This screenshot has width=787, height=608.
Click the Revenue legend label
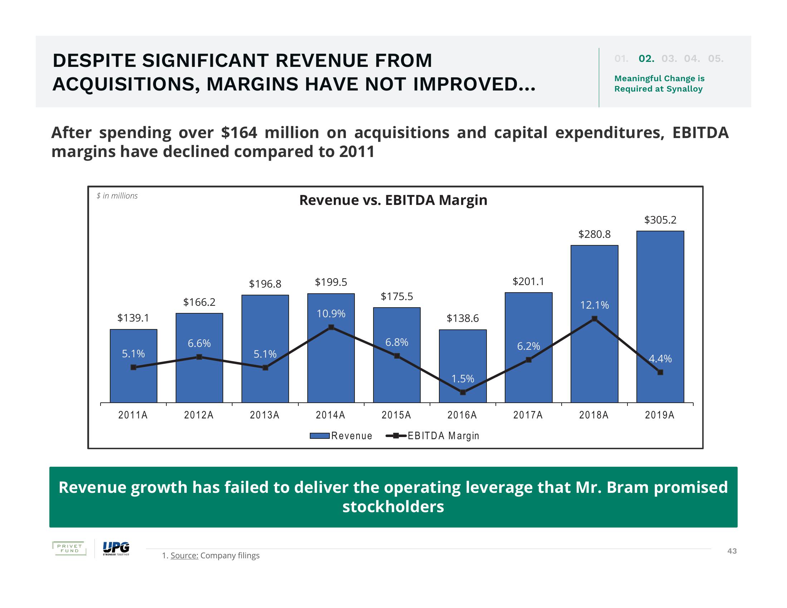352,436
